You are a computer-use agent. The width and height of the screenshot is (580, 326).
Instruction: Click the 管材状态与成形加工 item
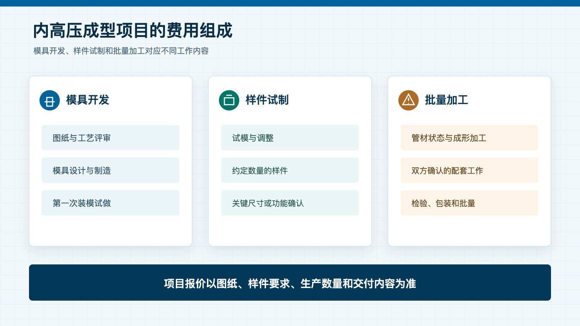tap(469, 138)
